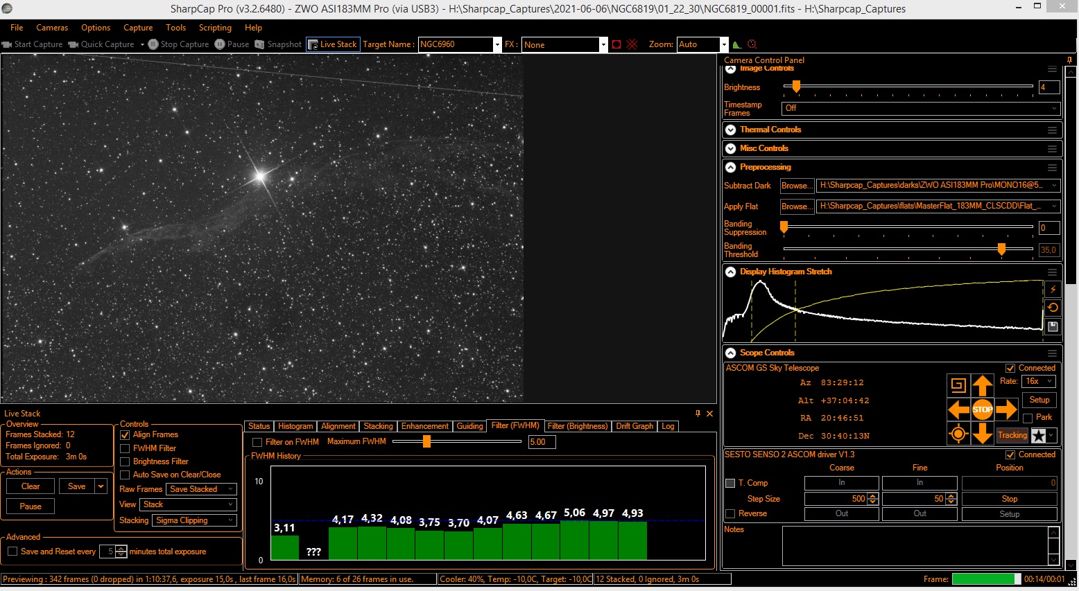Enable the FWHM Filter checkbox
This screenshot has width=1079, height=591.
(126, 449)
